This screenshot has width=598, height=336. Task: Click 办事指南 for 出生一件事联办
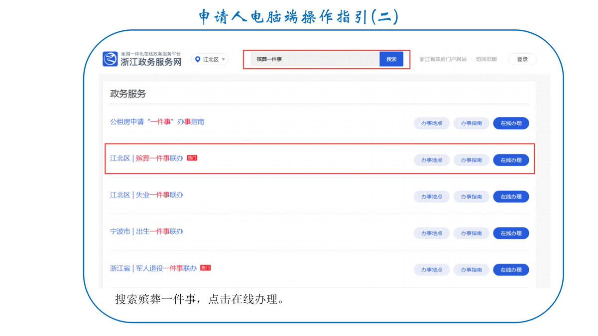(x=471, y=233)
